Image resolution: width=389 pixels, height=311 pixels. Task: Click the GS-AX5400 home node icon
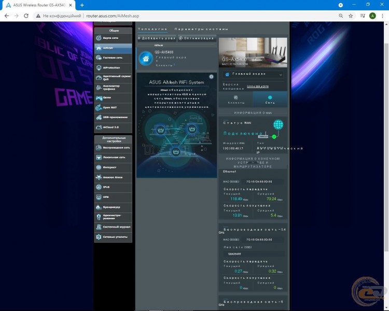point(146,59)
